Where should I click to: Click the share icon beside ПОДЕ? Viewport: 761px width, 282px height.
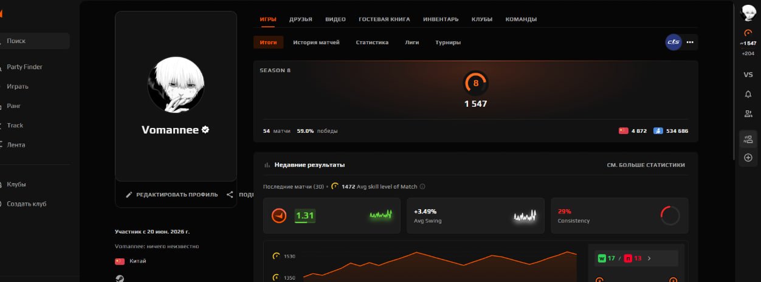(x=230, y=195)
